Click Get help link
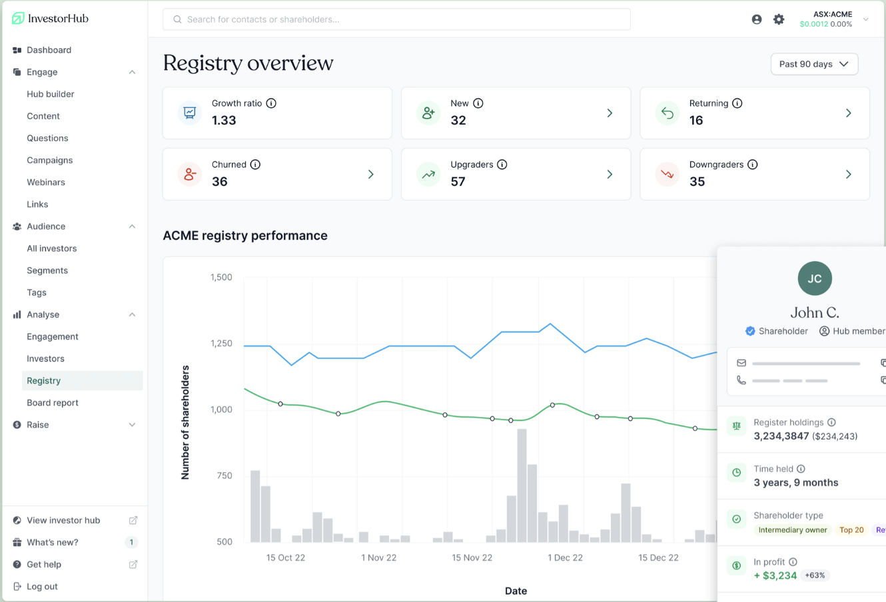886x602 pixels. pos(44,564)
